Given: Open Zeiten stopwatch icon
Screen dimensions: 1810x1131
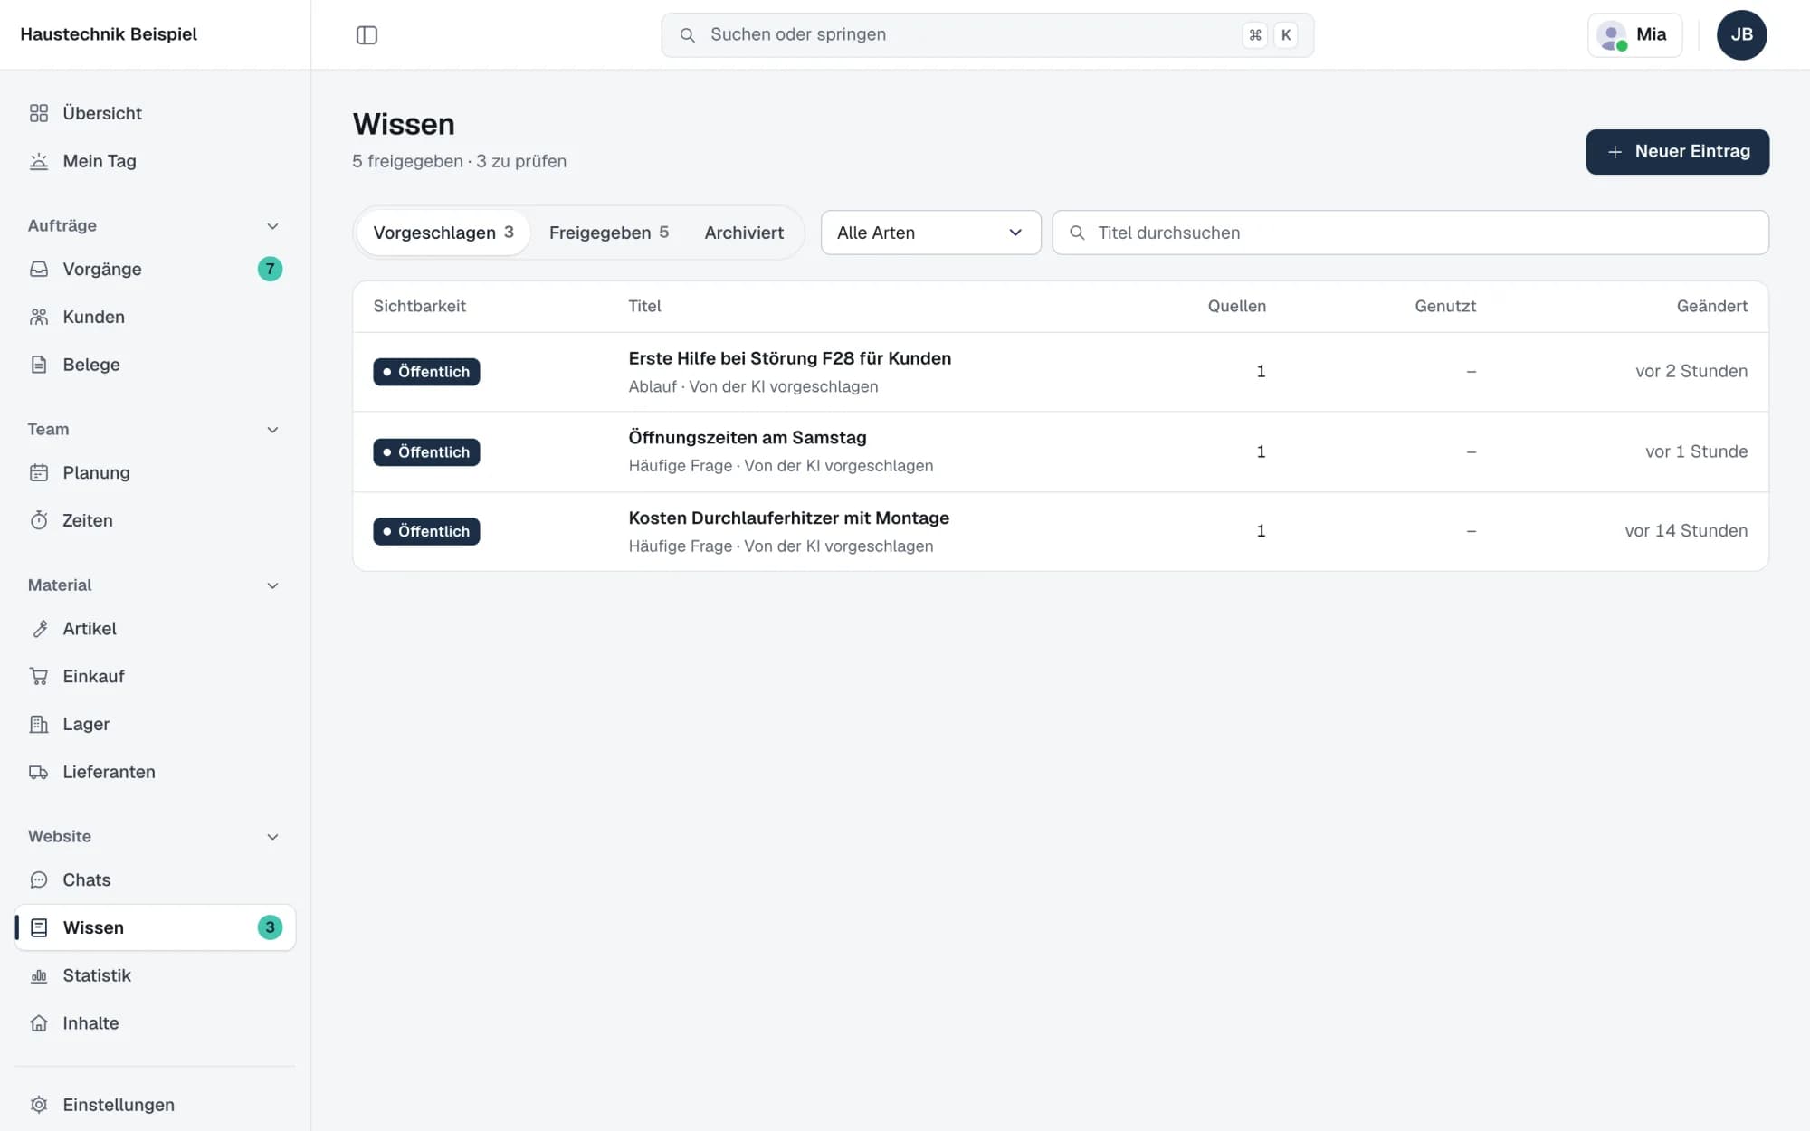Looking at the screenshot, I should coord(39,520).
